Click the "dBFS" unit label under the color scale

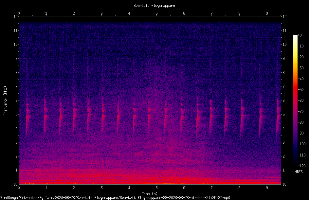pos(299,172)
